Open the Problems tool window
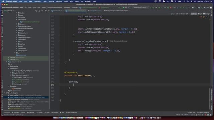 (16, 113)
